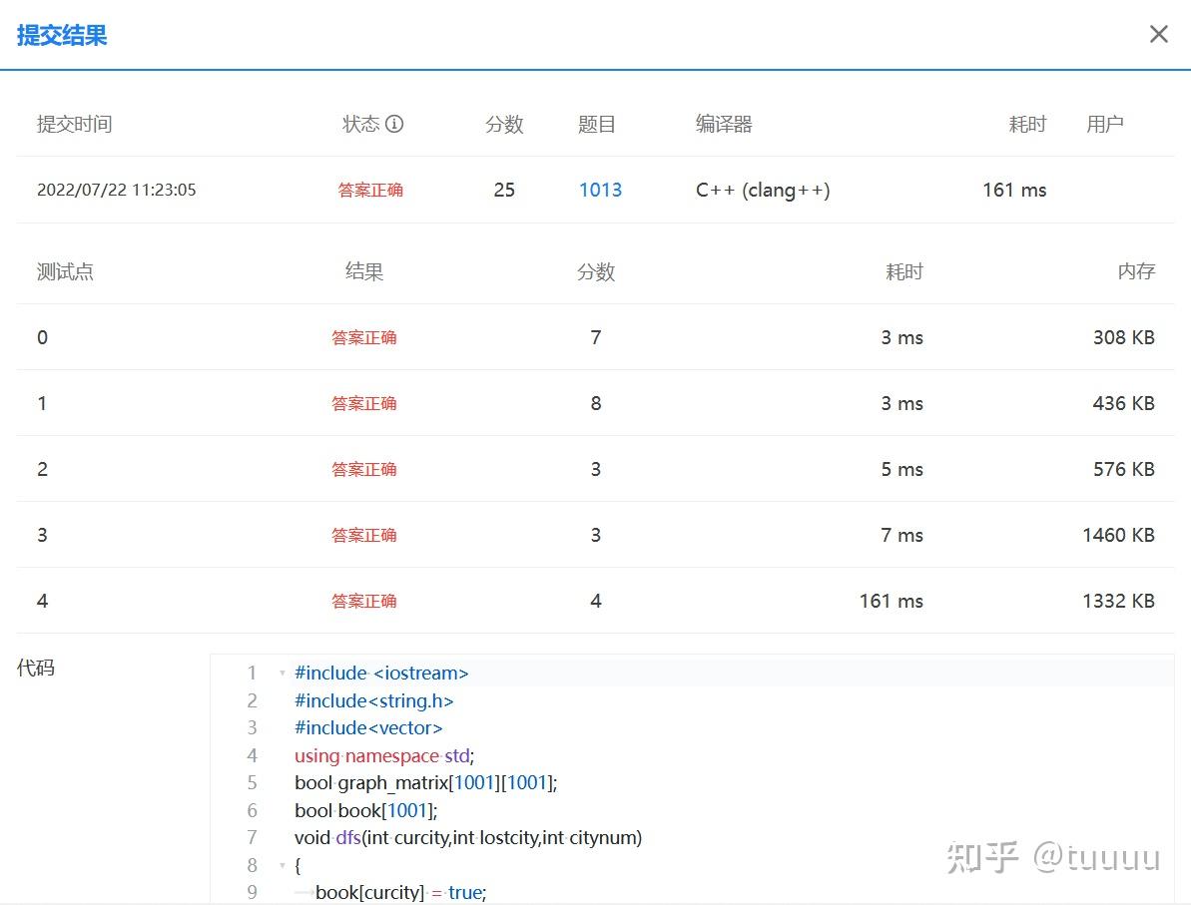1191x905 pixels.
Task: Click code line book[curcity] = true;
Action: (400, 893)
